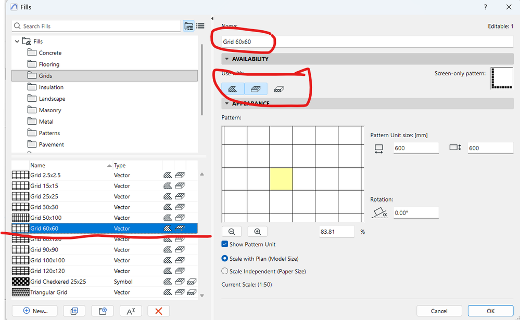
Task: Click the Grid Checkered 25x25 preview icon
Action: (21, 282)
